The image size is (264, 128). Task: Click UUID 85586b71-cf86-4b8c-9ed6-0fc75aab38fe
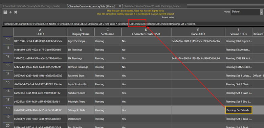[x=40, y=119]
